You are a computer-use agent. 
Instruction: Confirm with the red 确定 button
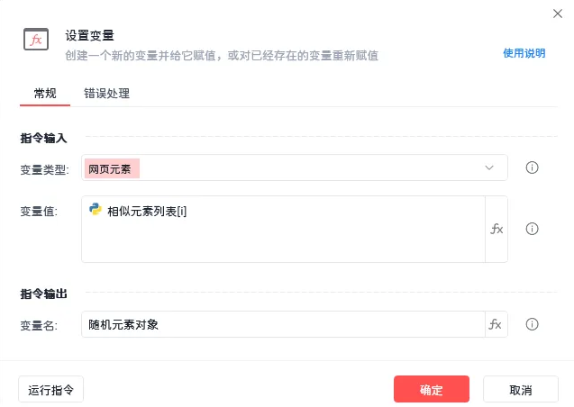[431, 390]
